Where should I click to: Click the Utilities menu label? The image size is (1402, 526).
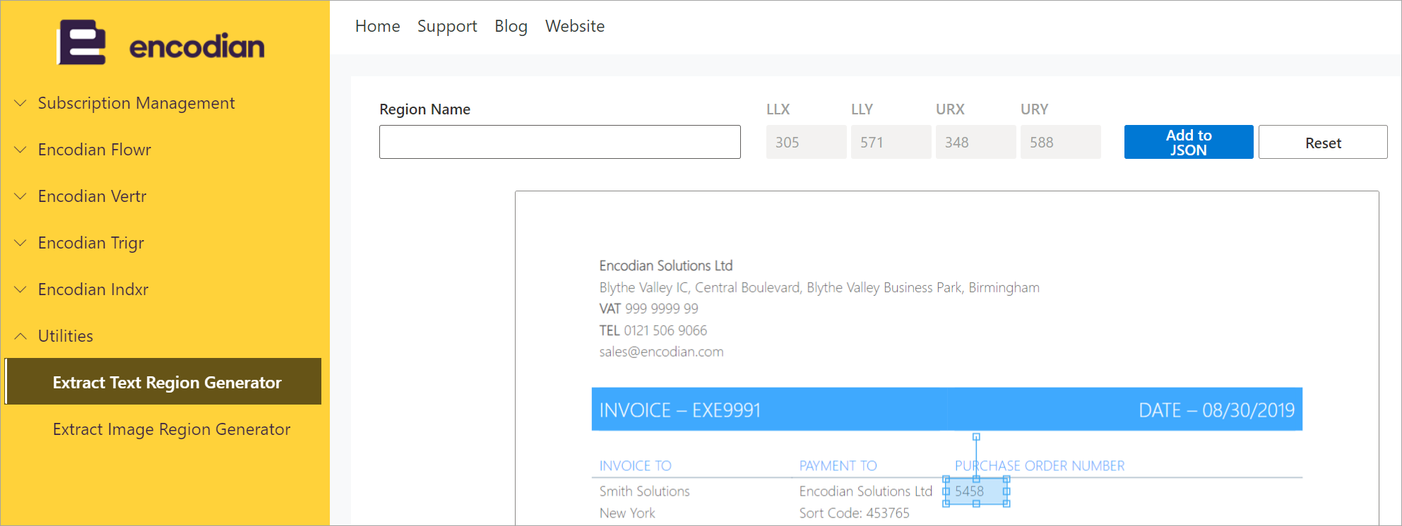(66, 336)
